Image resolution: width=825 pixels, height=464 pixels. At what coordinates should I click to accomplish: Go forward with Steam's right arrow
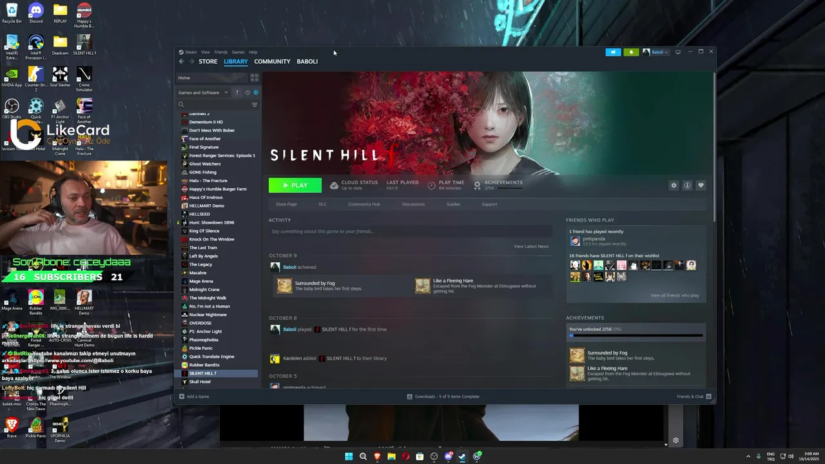pos(191,61)
